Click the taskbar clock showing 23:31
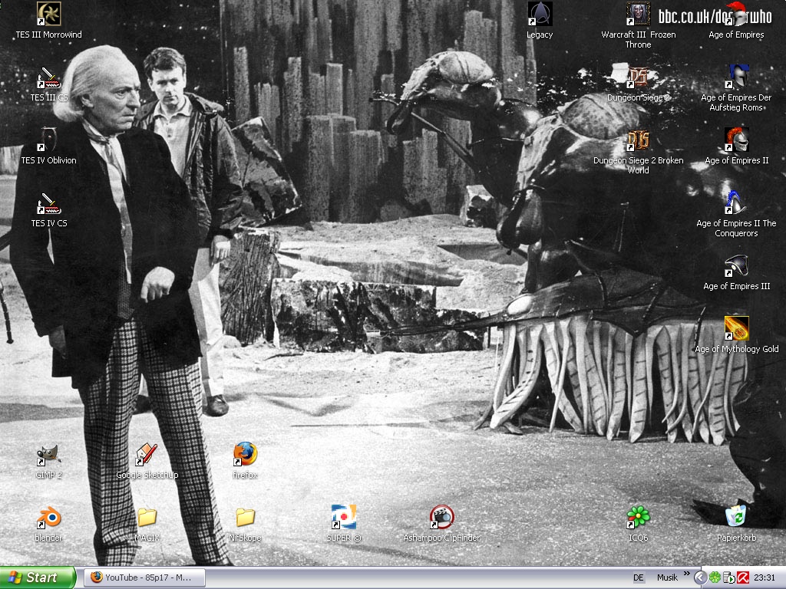Screen dimensions: 786x589 (765, 577)
